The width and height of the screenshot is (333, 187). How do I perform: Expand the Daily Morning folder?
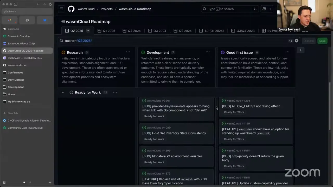27,80
